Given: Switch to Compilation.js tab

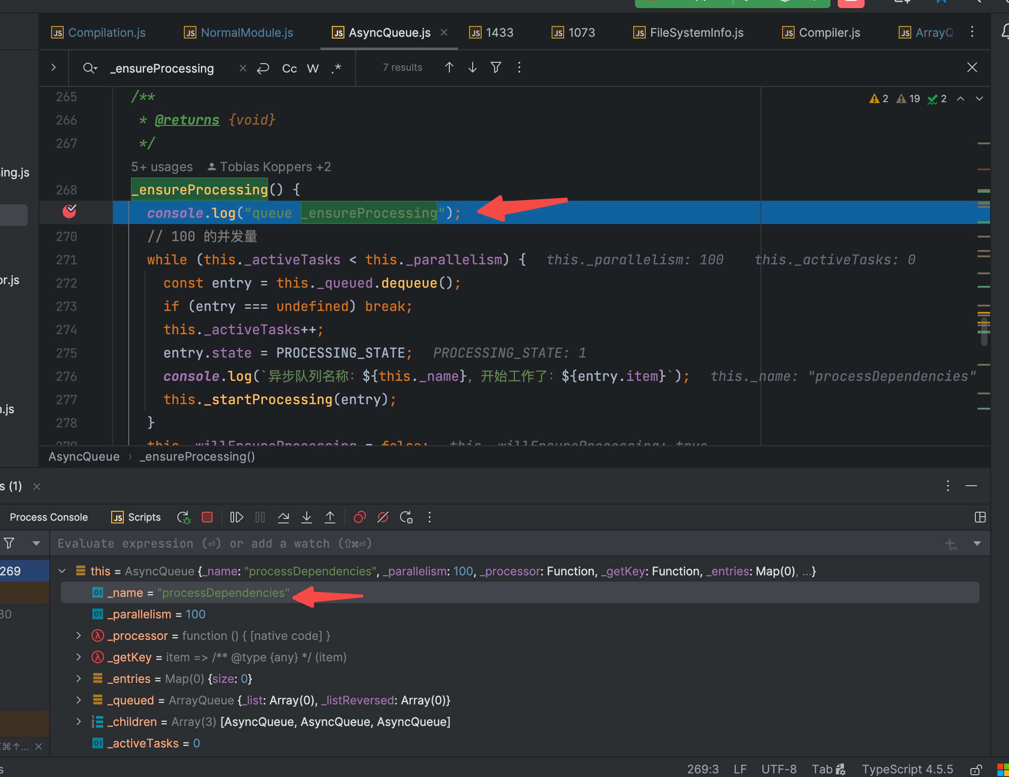Looking at the screenshot, I should coord(106,33).
